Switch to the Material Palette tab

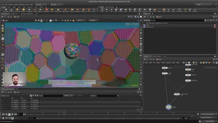(157, 56)
